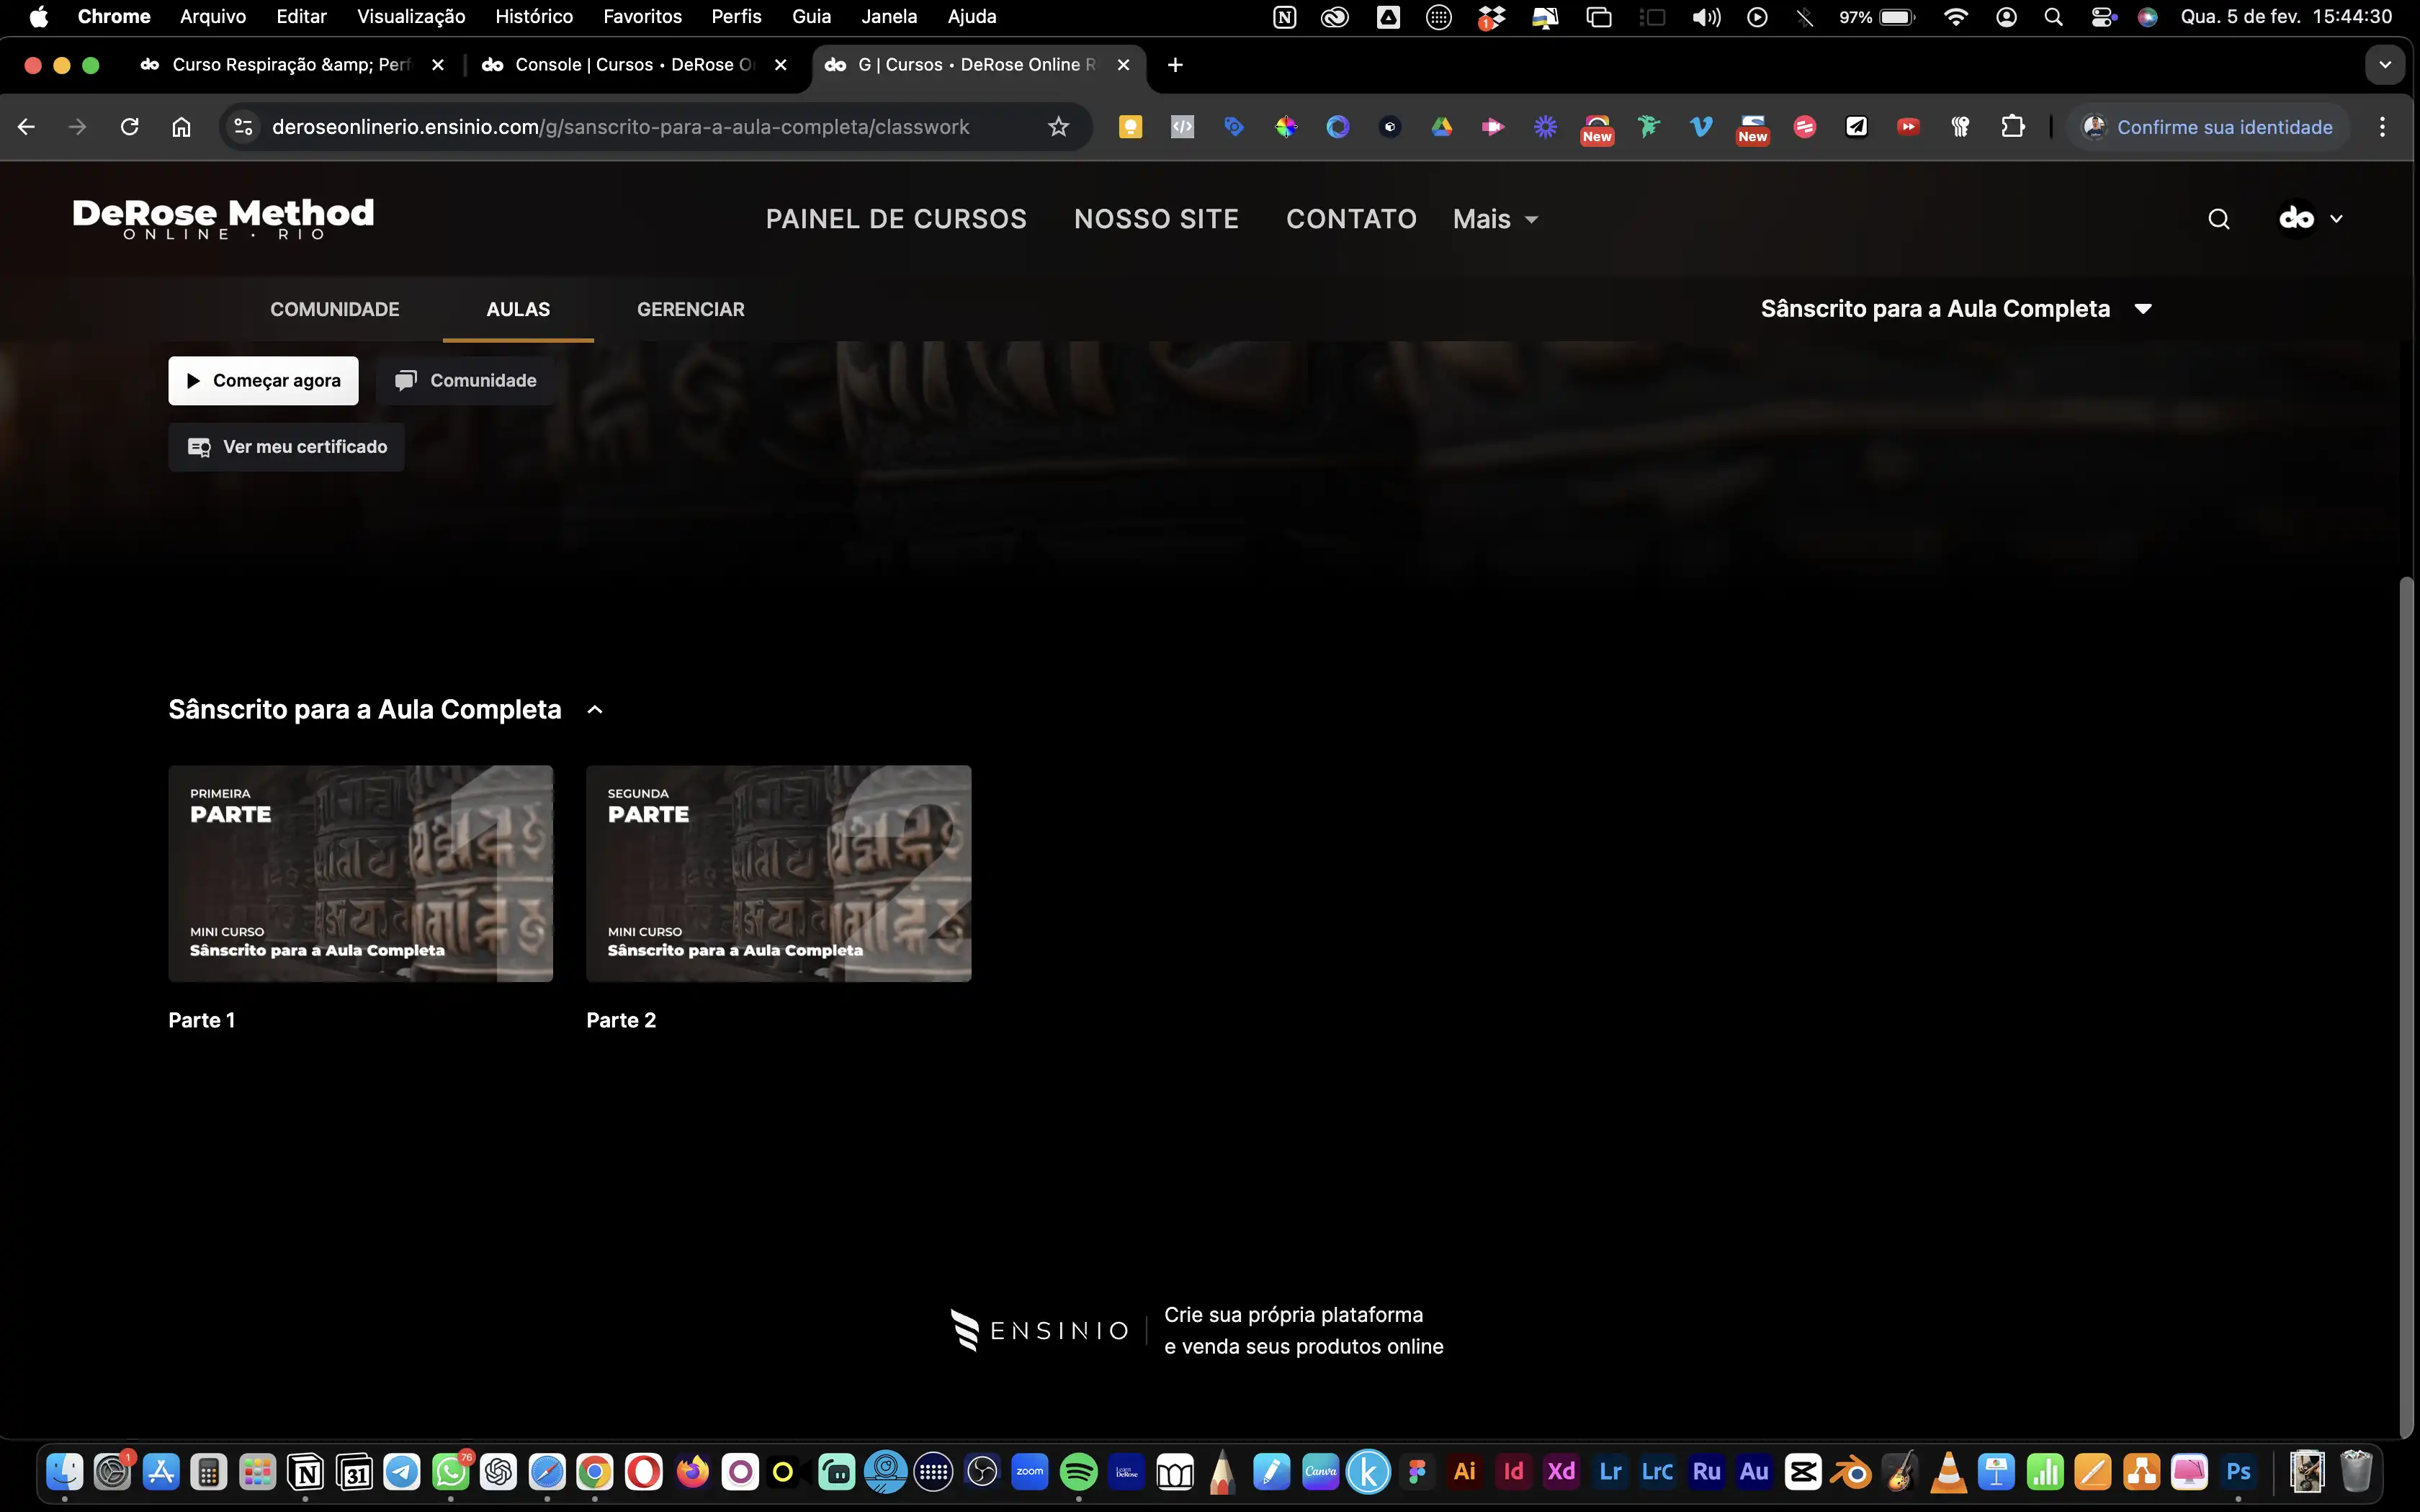The image size is (2420, 1512).
Task: Open the Parte 2 course thumbnail
Action: pos(778,873)
